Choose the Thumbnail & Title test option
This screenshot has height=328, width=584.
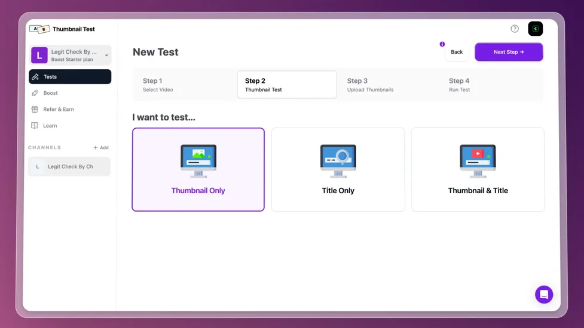click(478, 169)
